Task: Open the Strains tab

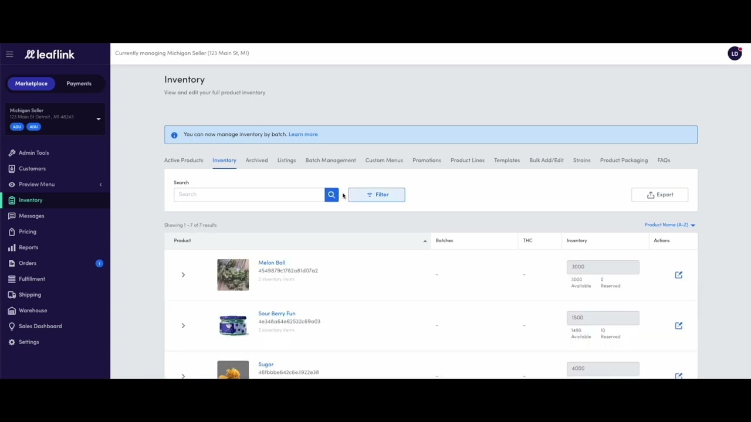Action: pyautogui.click(x=581, y=161)
